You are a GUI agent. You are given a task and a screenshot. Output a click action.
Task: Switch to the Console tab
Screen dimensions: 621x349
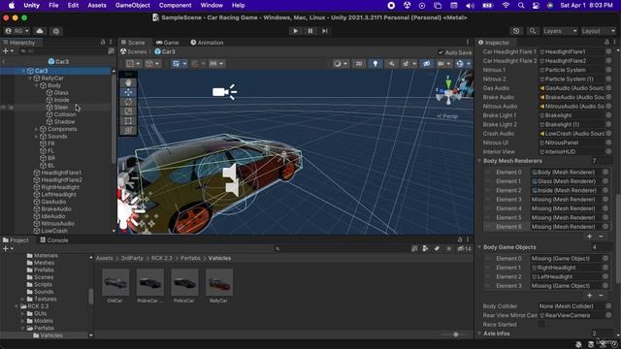54,240
